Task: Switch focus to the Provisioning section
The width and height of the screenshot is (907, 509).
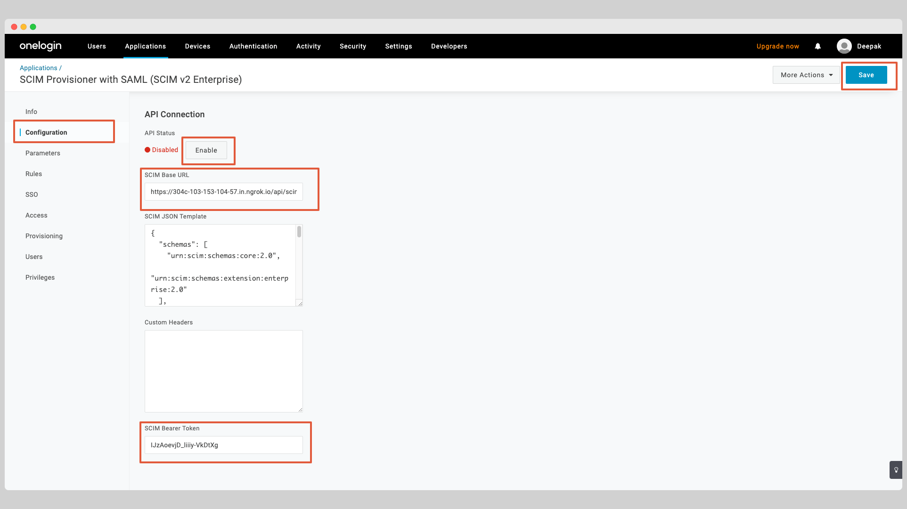Action: 44,236
